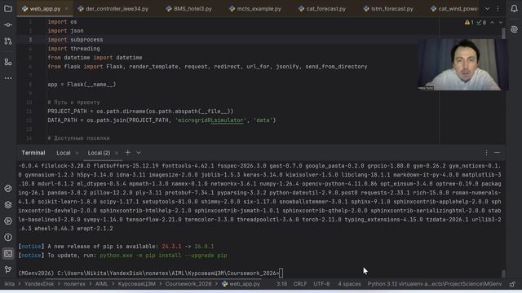Go to next highlighted problem
522x293 pixels.
point(500,23)
